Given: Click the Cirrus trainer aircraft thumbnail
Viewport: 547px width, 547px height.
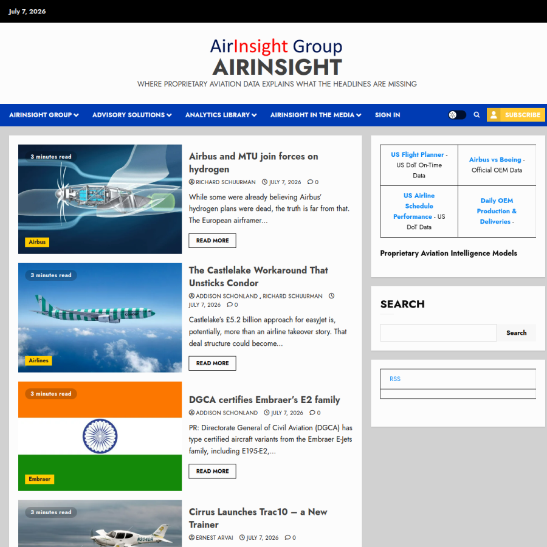Looking at the screenshot, I should (100, 524).
